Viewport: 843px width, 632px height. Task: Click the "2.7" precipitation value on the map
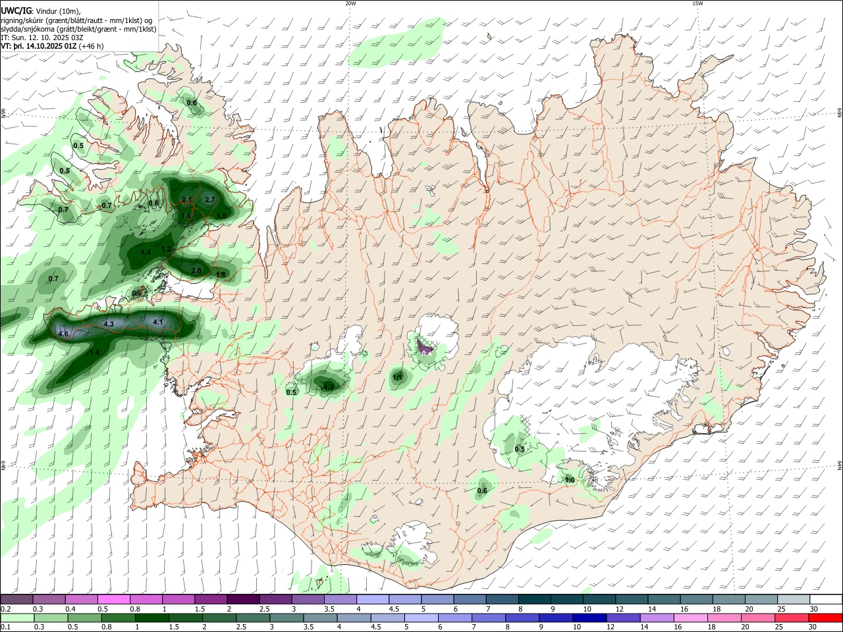210,199
